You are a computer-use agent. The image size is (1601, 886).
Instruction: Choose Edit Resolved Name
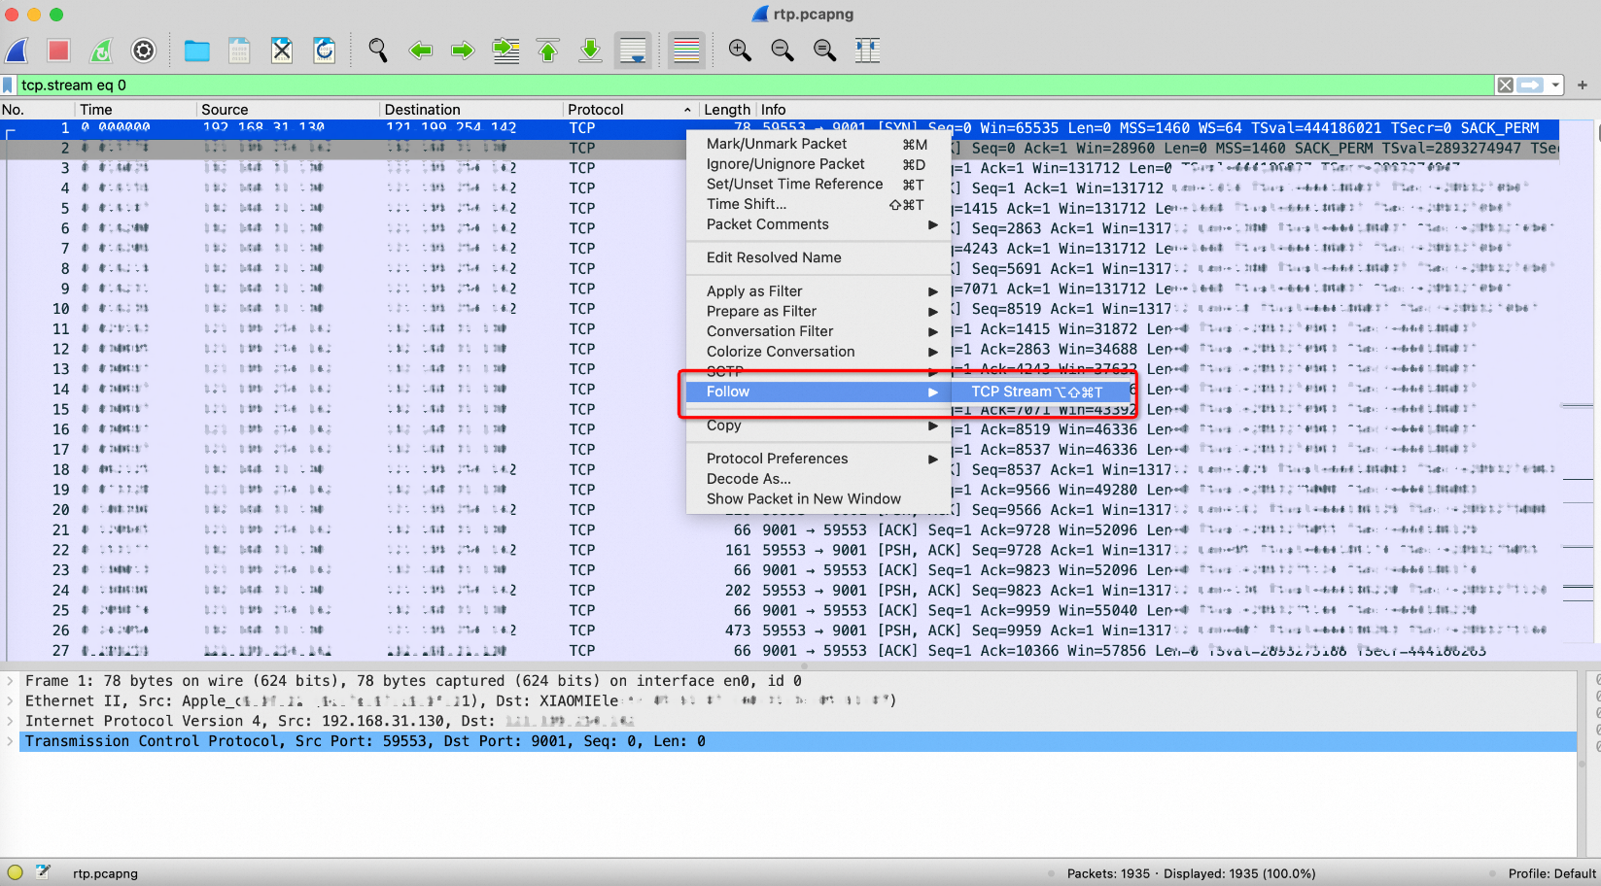pyautogui.click(x=818, y=257)
